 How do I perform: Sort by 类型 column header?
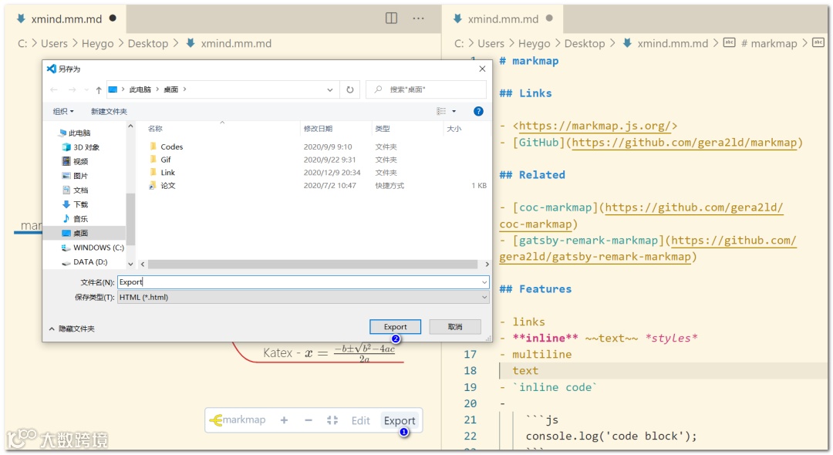[x=383, y=129]
